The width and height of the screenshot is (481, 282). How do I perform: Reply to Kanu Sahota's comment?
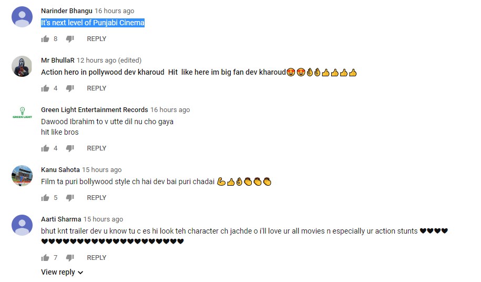96,198
